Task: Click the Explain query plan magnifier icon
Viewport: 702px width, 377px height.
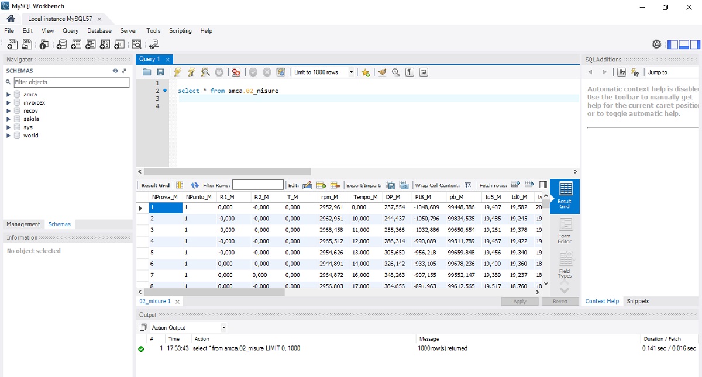Action: click(x=205, y=72)
